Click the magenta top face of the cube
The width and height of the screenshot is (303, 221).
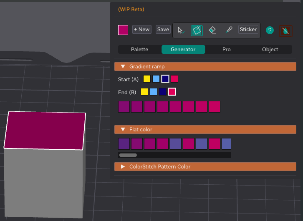[45, 131]
